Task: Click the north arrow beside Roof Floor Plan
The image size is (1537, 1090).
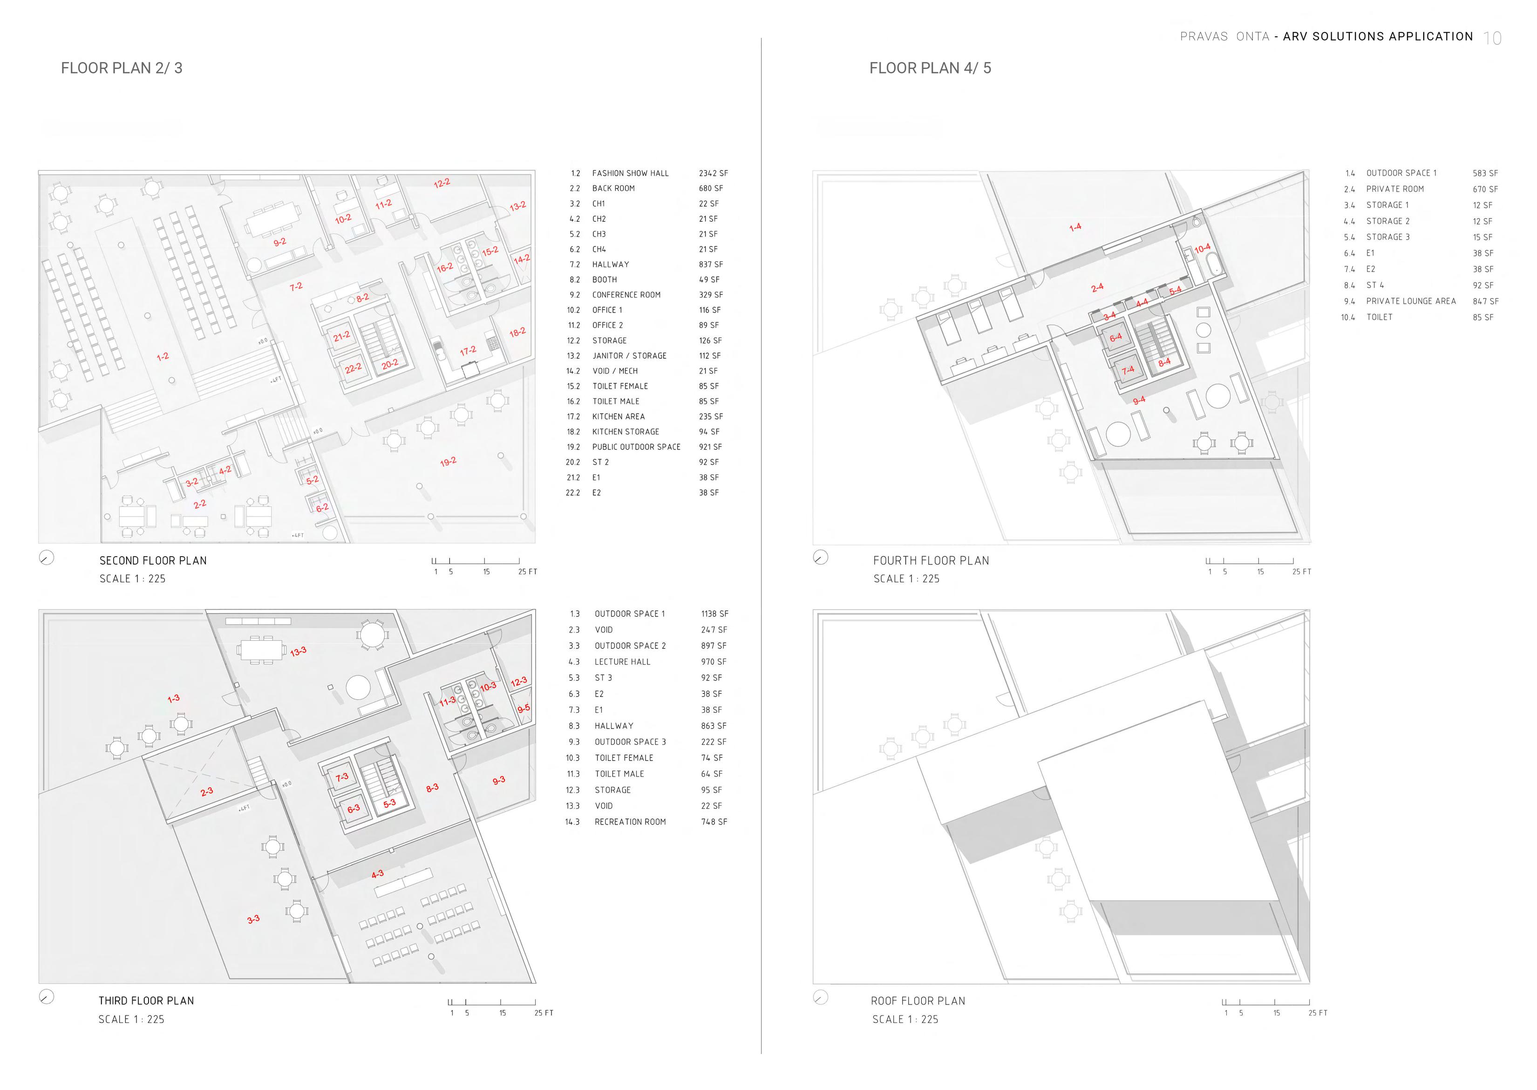Action: 820,997
